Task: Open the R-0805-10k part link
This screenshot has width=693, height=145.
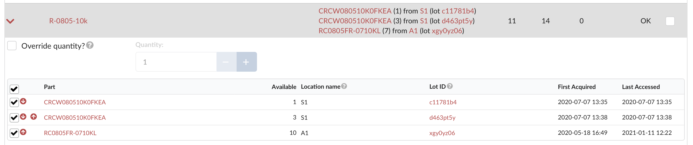Action: pyautogui.click(x=68, y=21)
